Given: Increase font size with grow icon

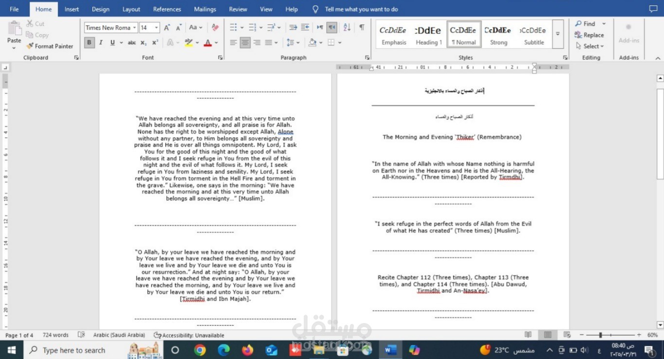Looking at the screenshot, I should [167, 28].
